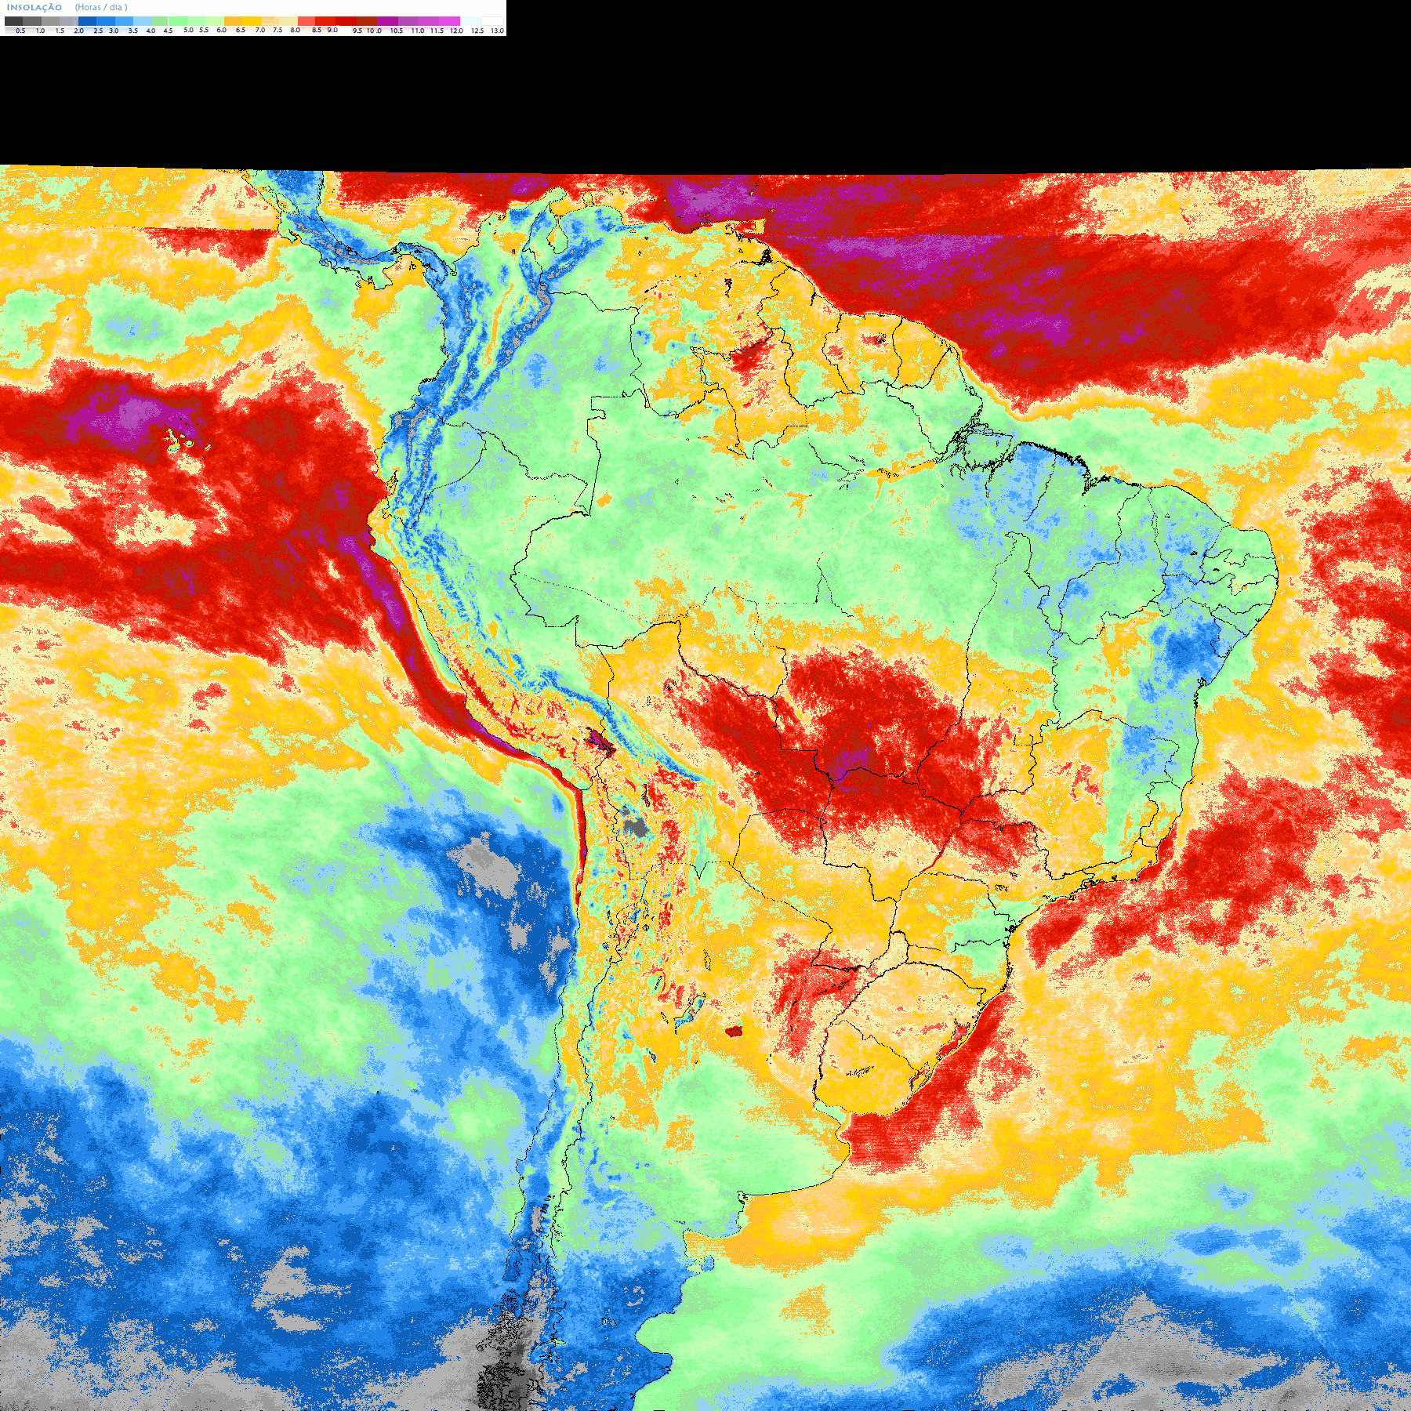Select the dark blue swatch above 2.0

(x=87, y=21)
